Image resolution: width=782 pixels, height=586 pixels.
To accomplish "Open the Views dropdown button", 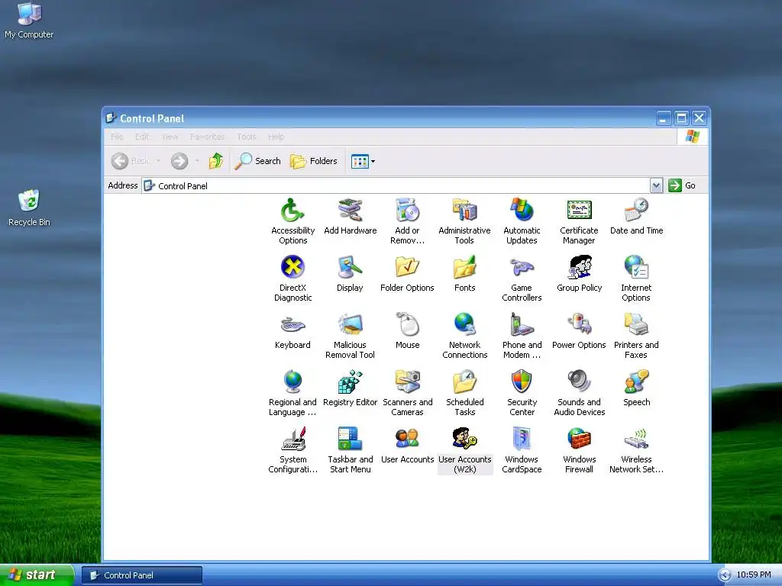I will coord(363,161).
